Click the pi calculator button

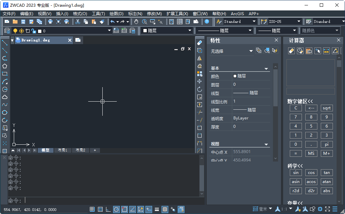[x=326, y=144]
